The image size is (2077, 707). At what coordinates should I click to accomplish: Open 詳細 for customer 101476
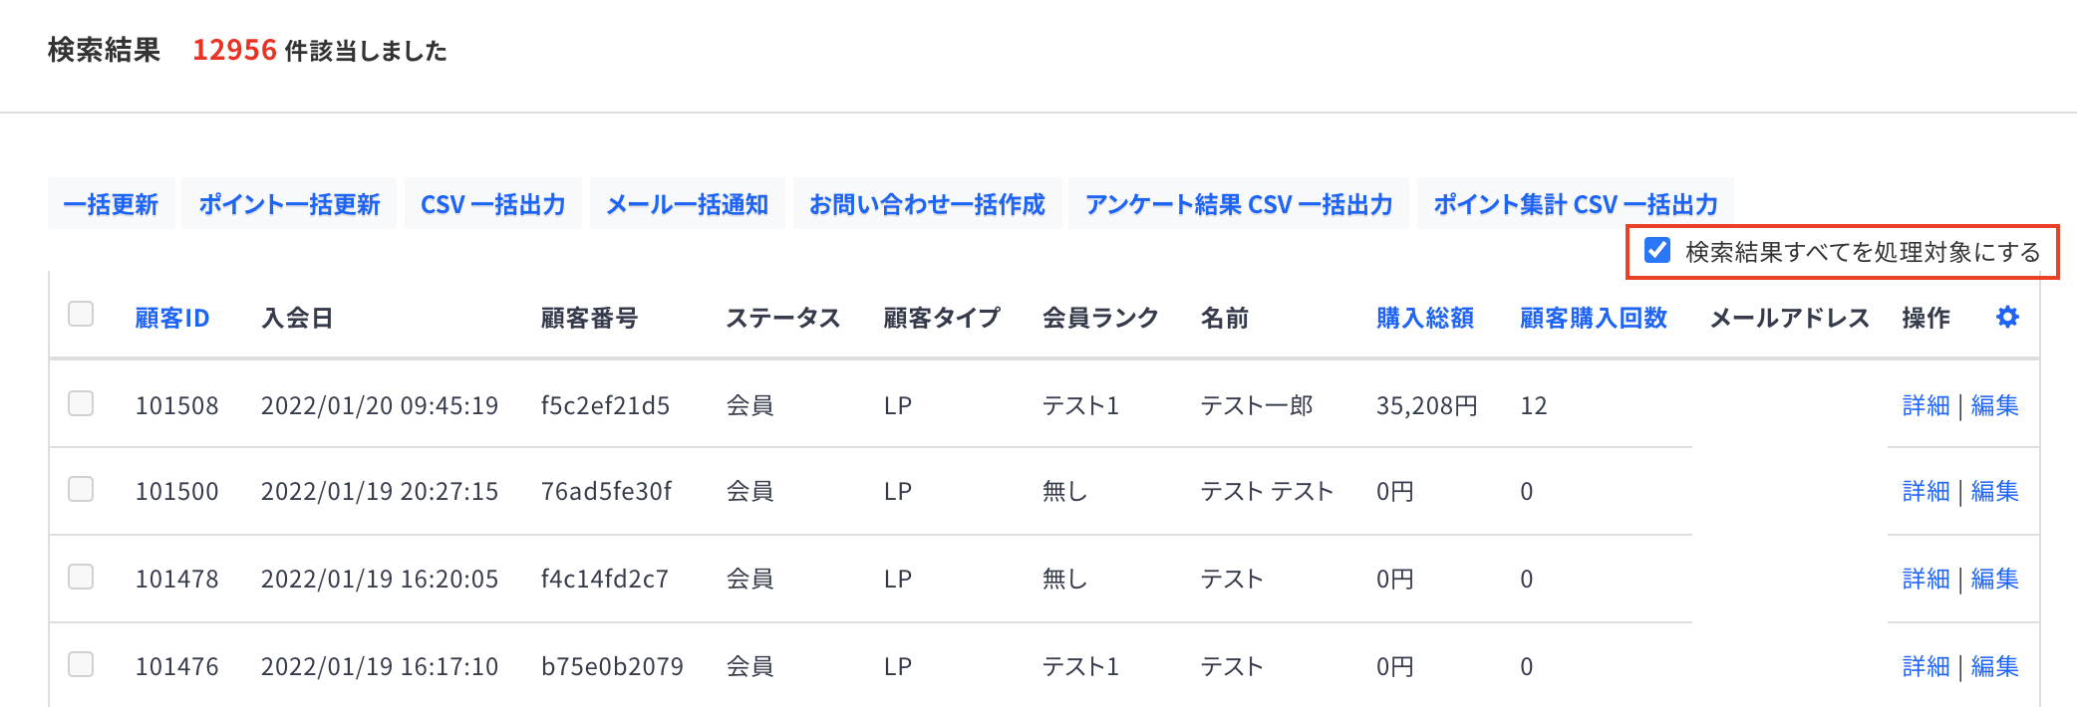pyautogui.click(x=1926, y=666)
